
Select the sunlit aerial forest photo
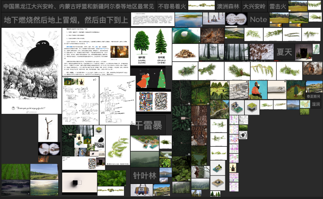44,188
